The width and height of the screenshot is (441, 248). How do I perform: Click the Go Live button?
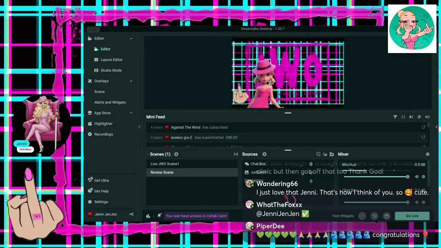click(412, 216)
